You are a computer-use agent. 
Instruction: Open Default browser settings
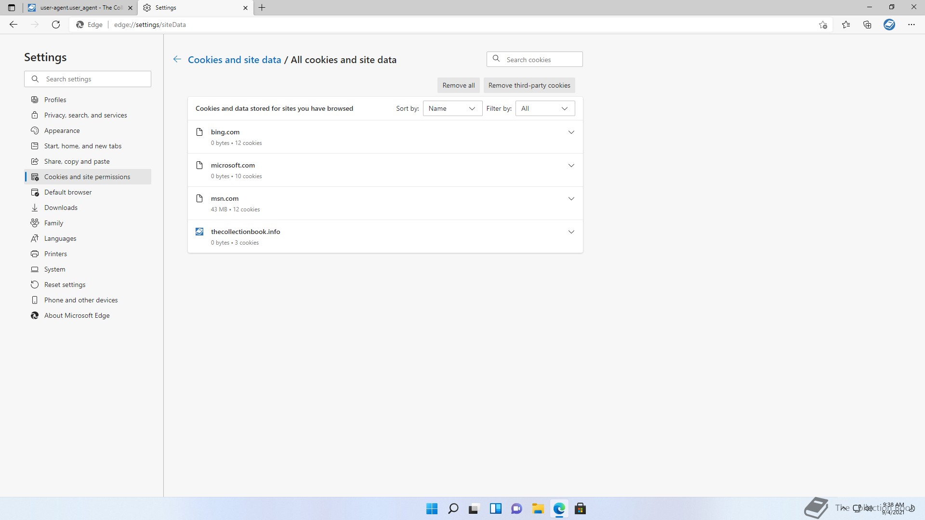pos(88,192)
